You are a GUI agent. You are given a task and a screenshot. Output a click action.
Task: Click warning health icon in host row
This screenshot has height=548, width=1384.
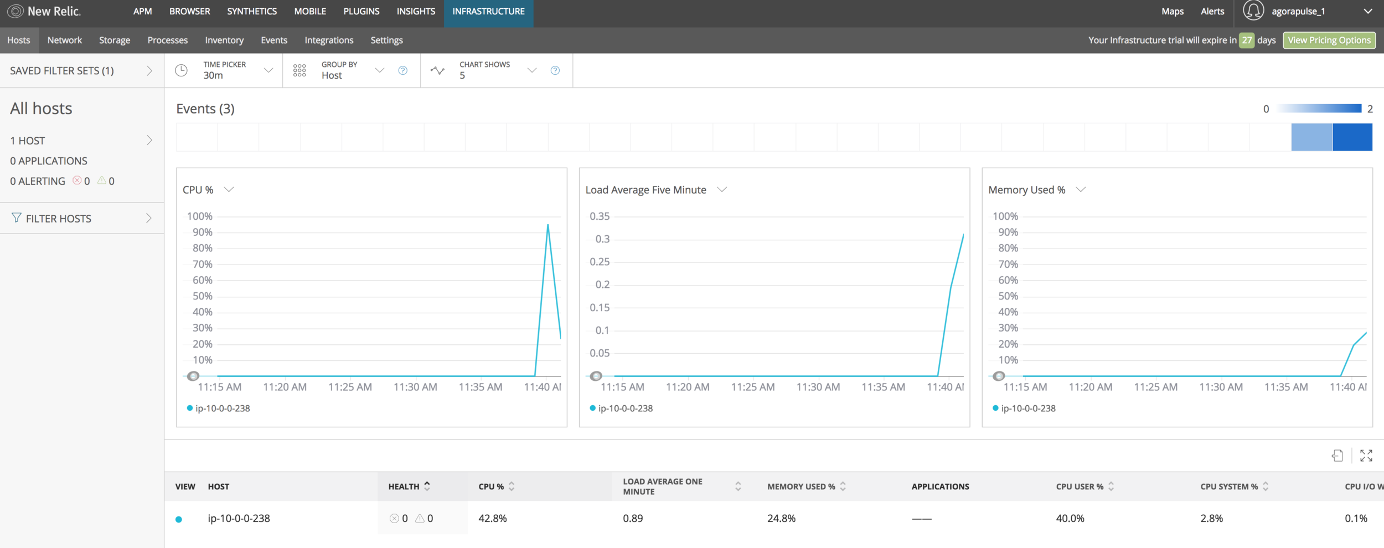420,519
